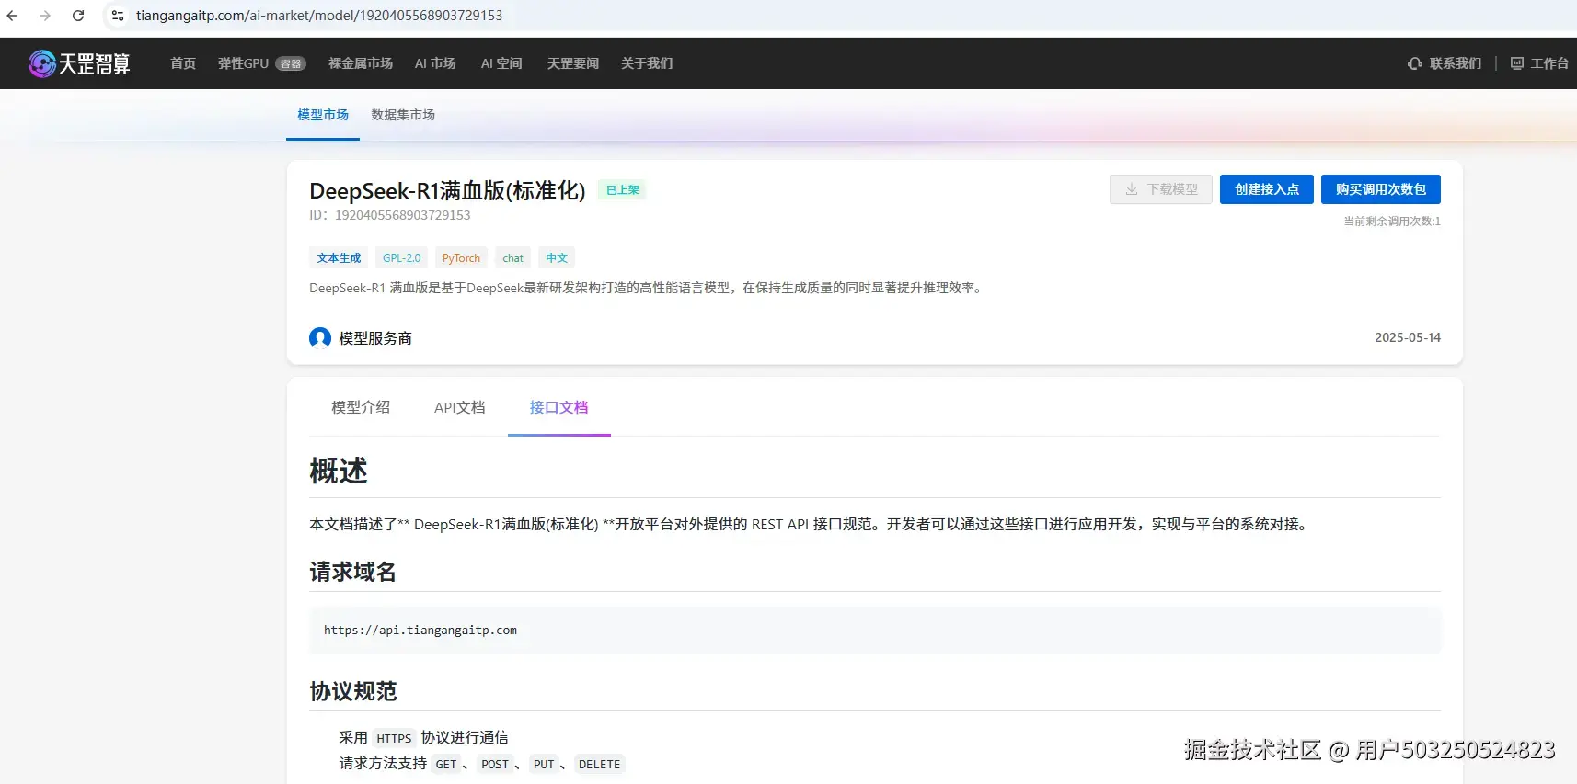This screenshot has width=1577, height=784.
Task: Click the 当前剩余调用次数:1 text
Action: (1392, 222)
